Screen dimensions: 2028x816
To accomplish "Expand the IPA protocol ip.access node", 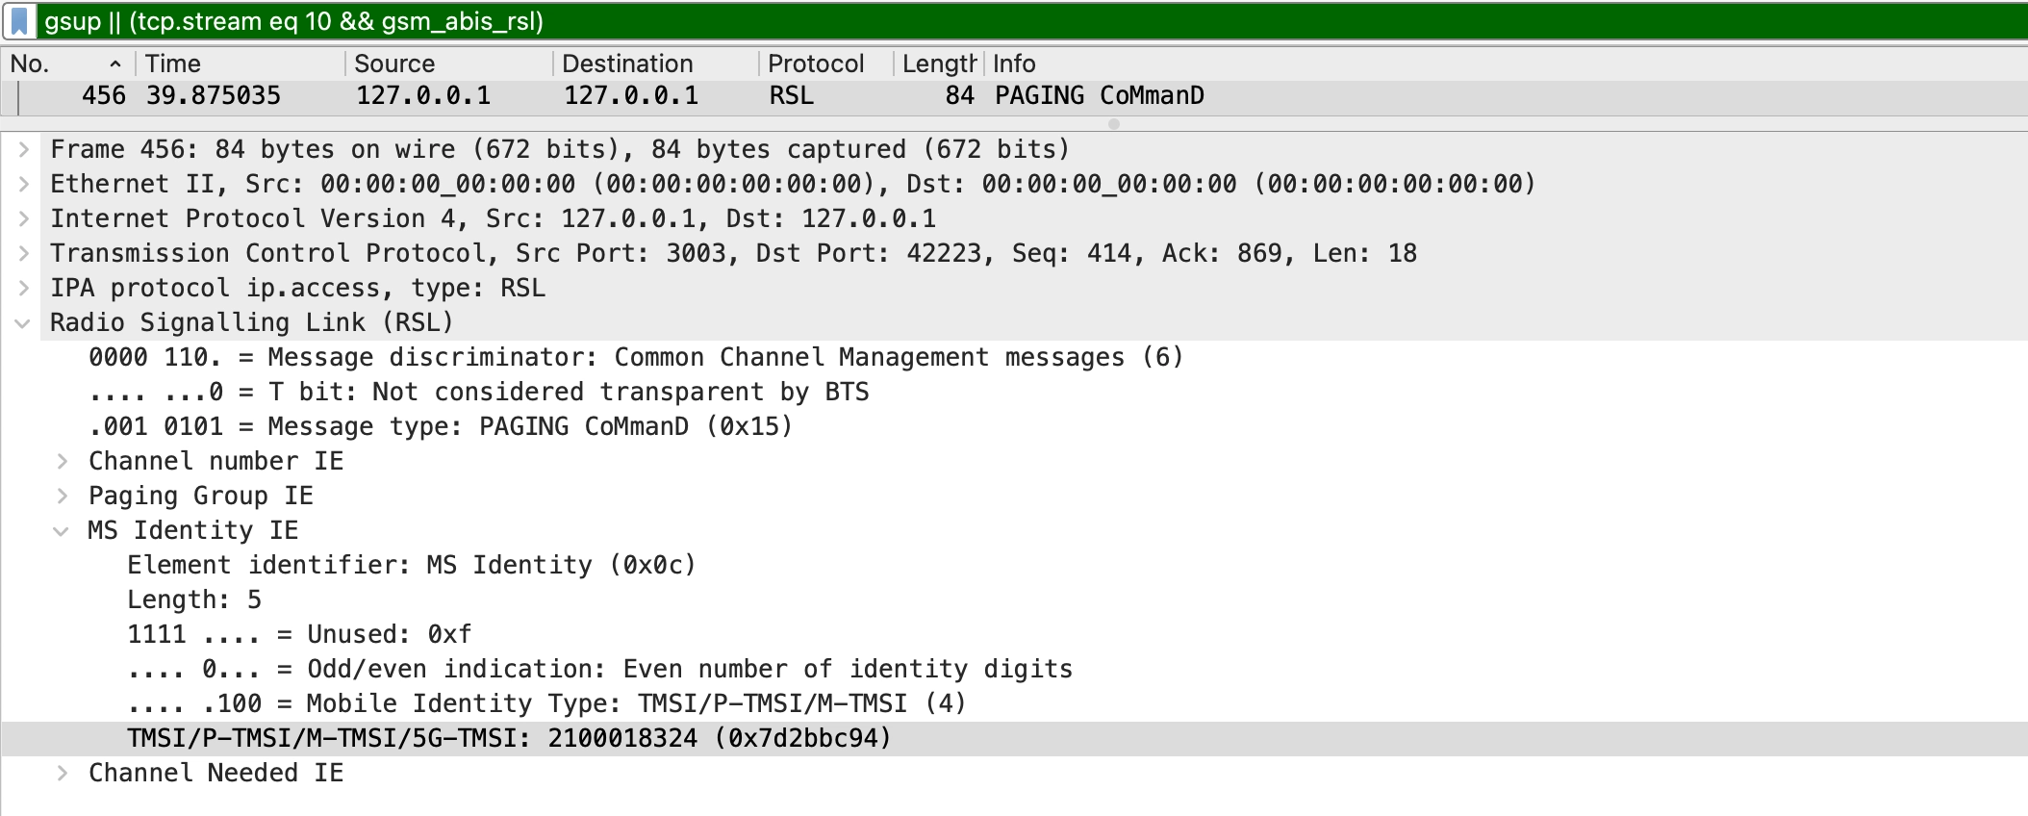I will pos(24,288).
